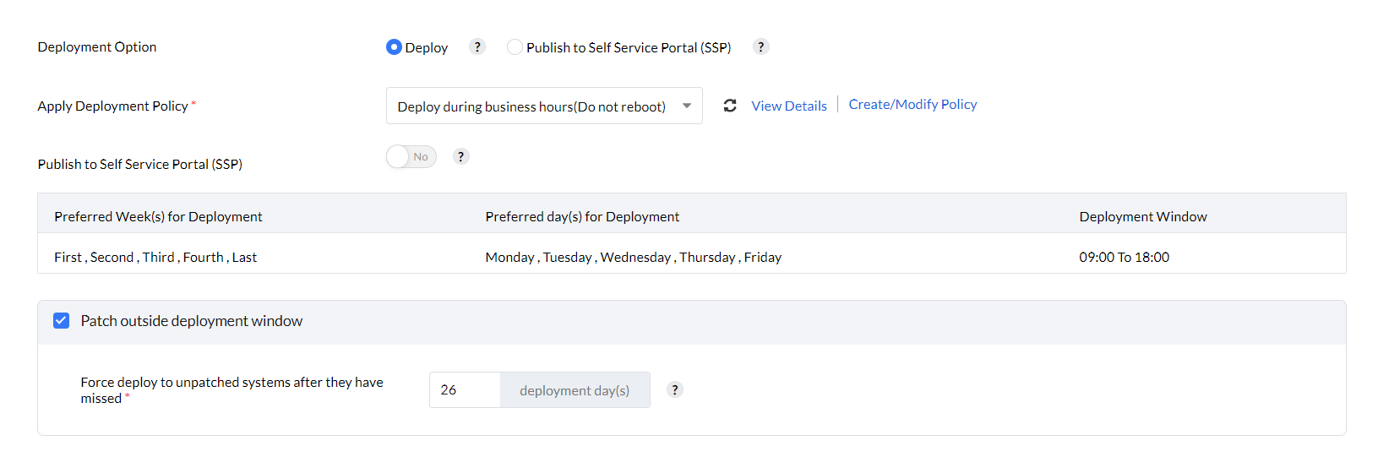Click Preferred day(s) for Deployment column header

point(582,217)
